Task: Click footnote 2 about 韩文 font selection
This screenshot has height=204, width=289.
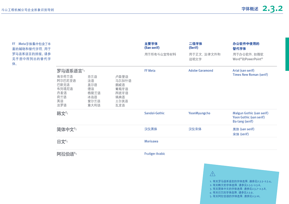Action: (236, 185)
